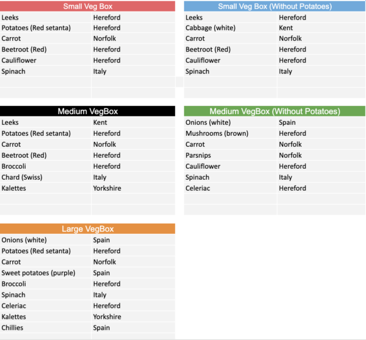The image size is (366, 340).
Task: Select Celeriac in Medium VegBox (Without Potatoes)
Action: 199,188
